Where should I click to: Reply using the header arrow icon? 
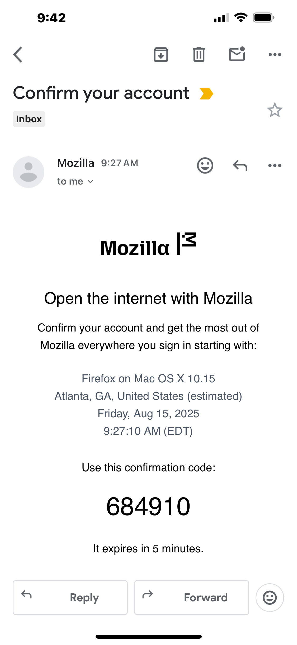pyautogui.click(x=240, y=166)
